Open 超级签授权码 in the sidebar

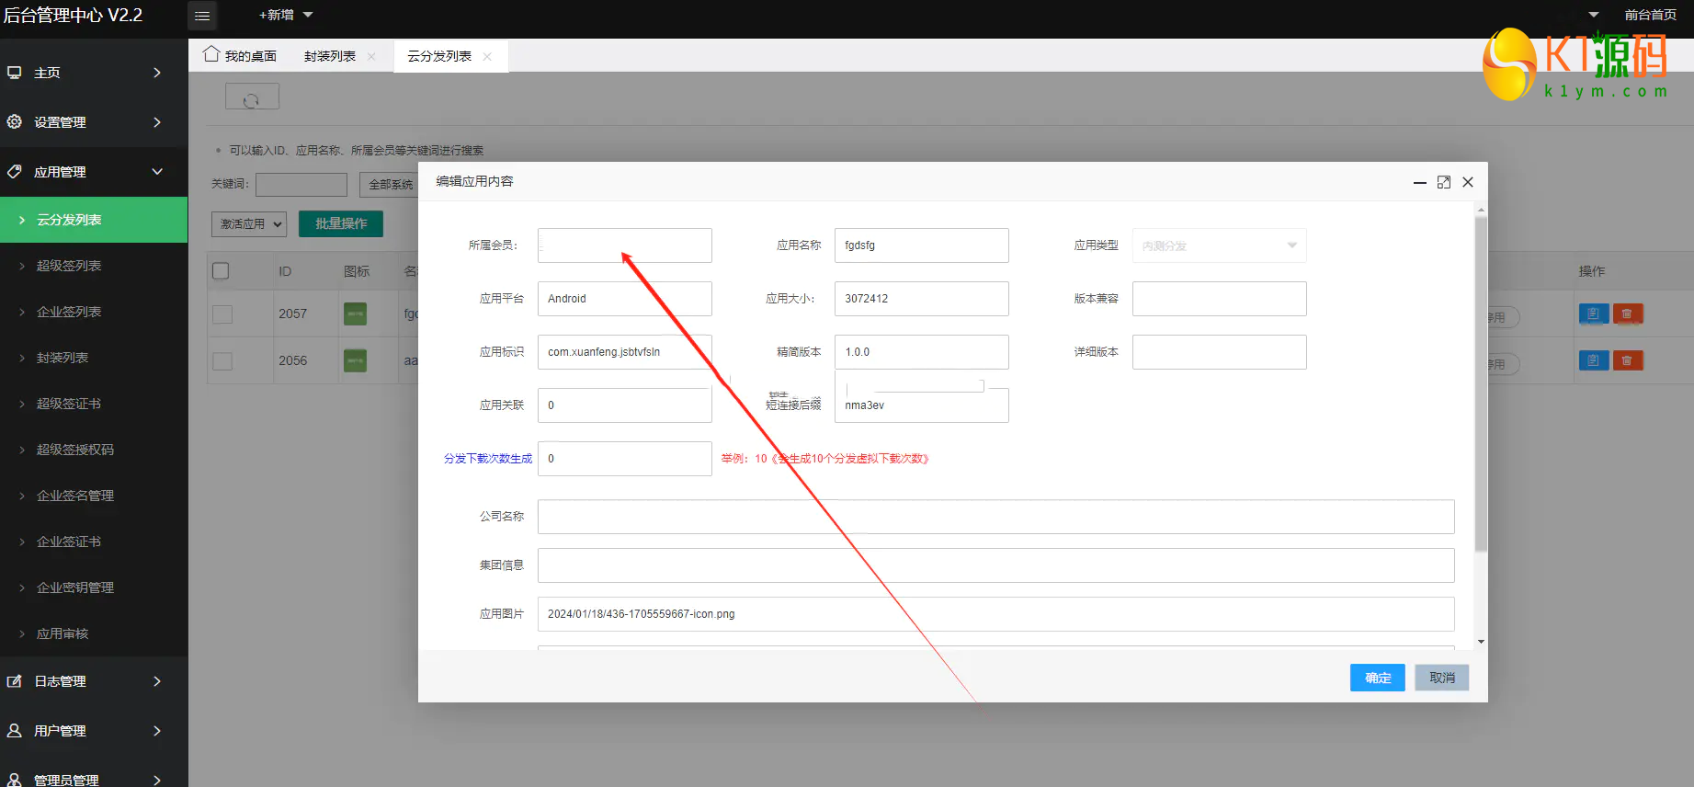(94, 450)
